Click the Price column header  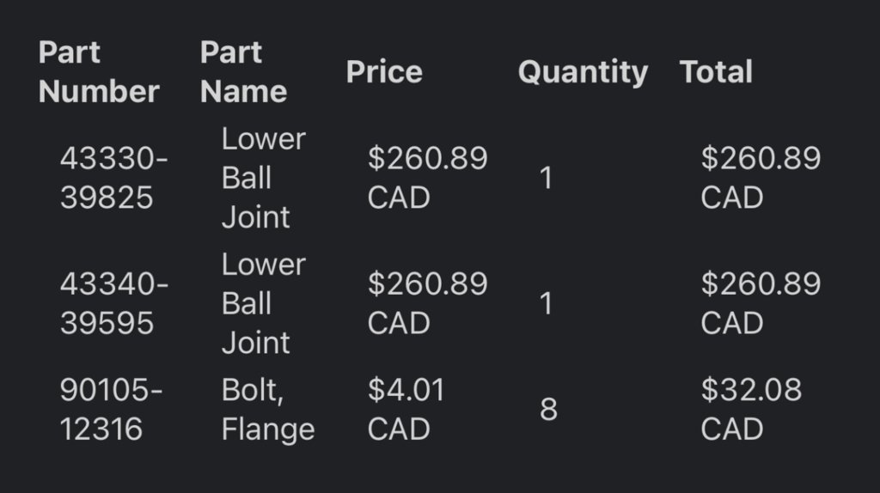click(x=384, y=72)
